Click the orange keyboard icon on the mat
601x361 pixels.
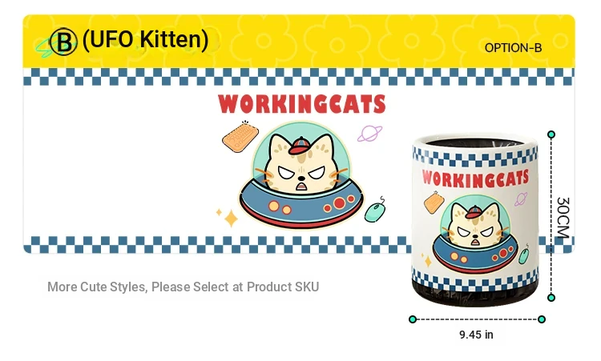point(240,137)
